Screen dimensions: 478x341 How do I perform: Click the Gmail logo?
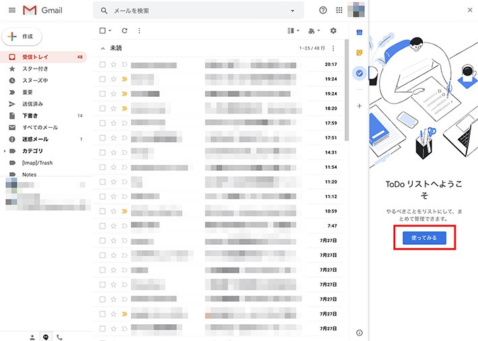(42, 10)
